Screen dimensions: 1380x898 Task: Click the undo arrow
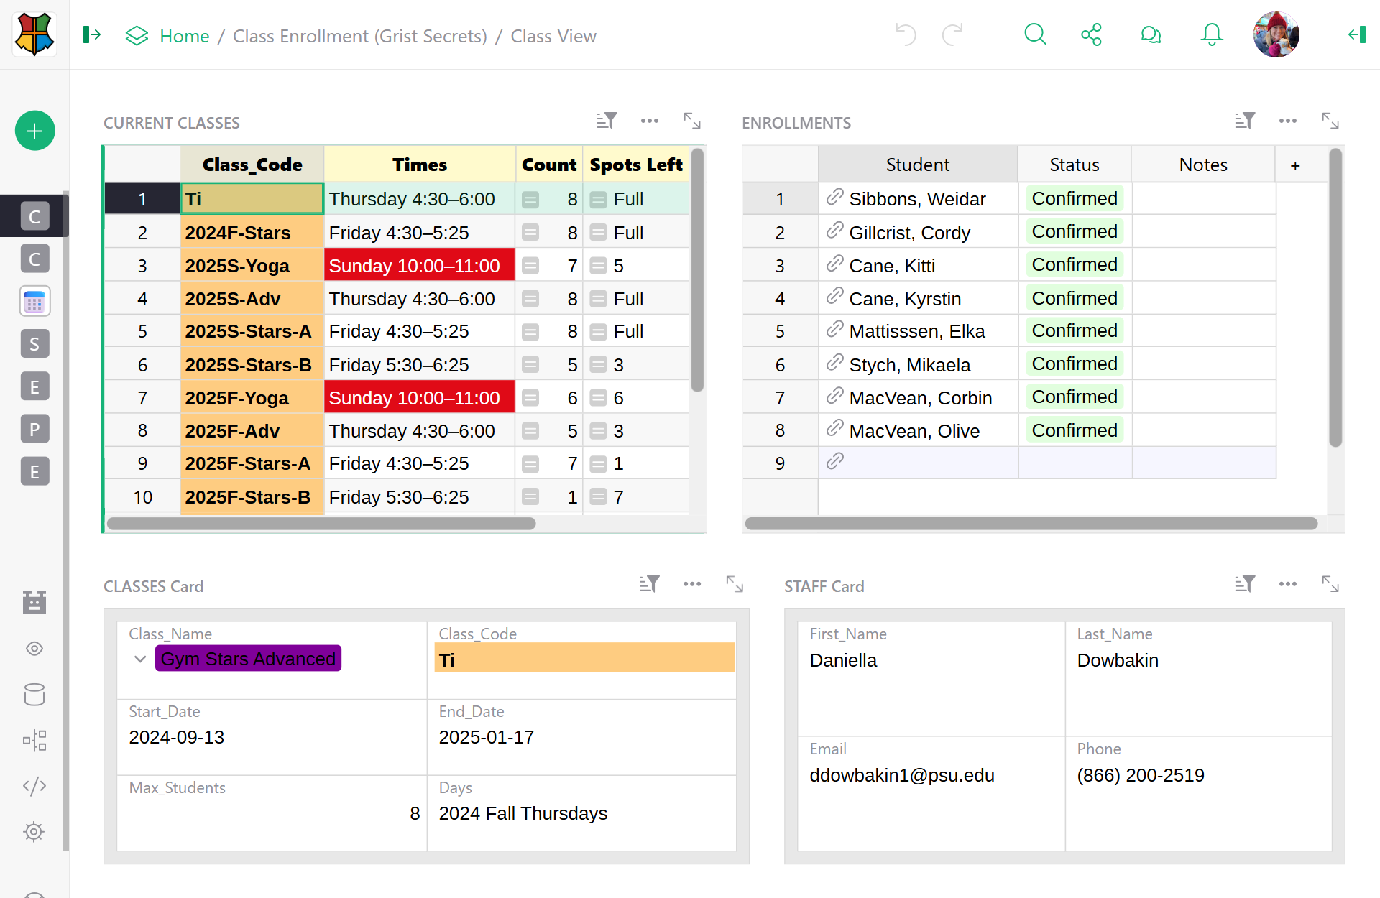click(x=906, y=34)
